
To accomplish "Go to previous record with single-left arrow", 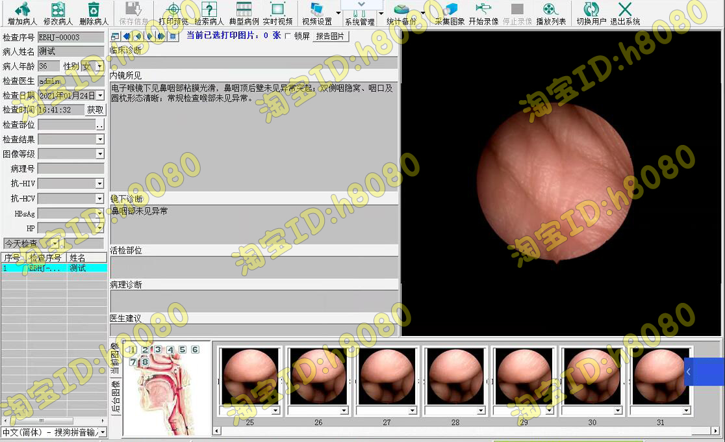I will pyautogui.click(x=138, y=36).
